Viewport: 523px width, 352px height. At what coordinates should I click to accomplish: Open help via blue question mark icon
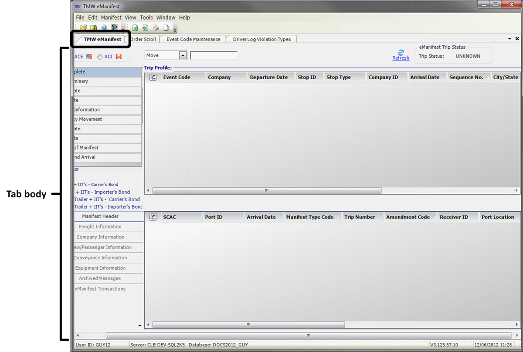(104, 28)
